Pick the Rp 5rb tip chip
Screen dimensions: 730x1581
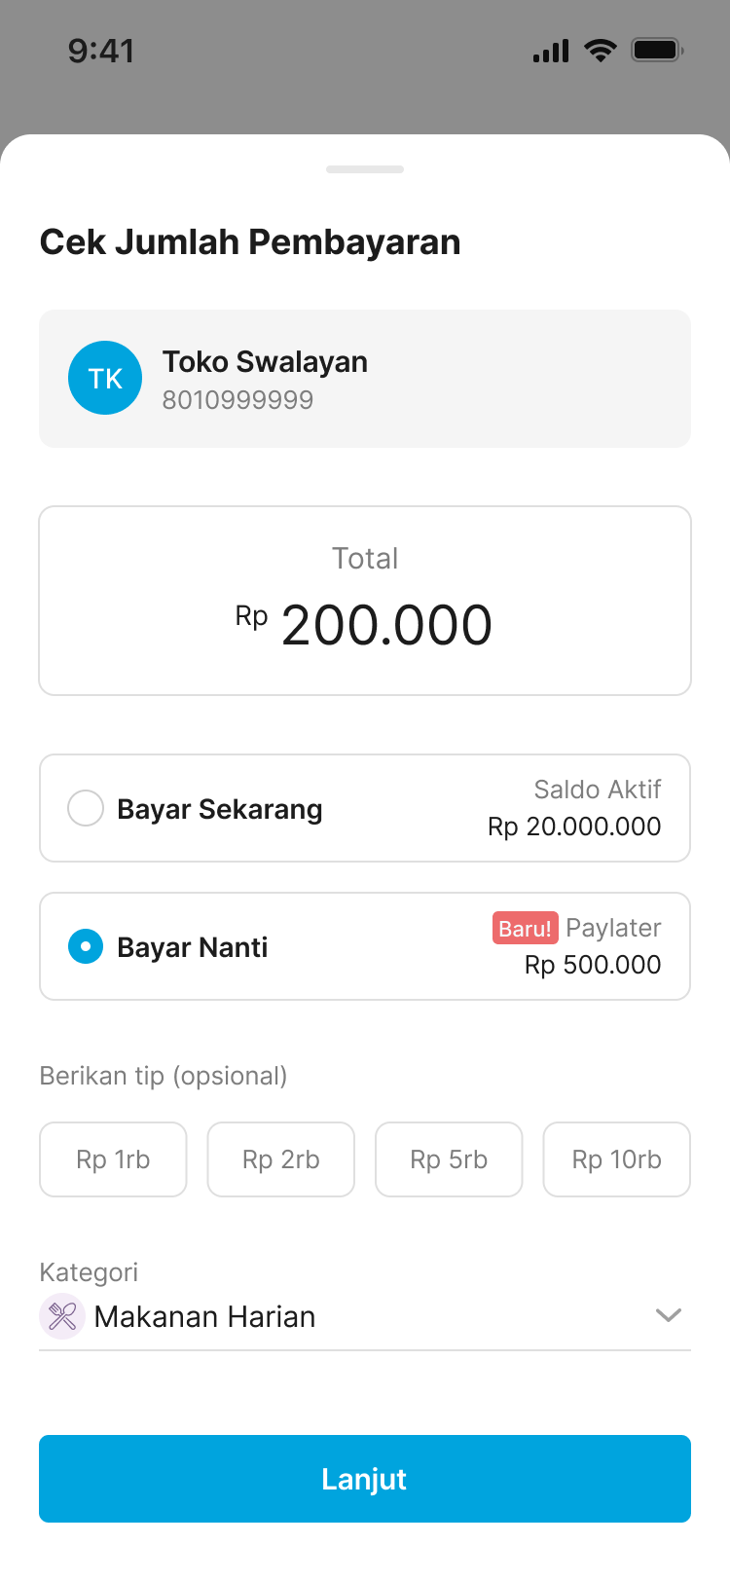pos(449,1159)
